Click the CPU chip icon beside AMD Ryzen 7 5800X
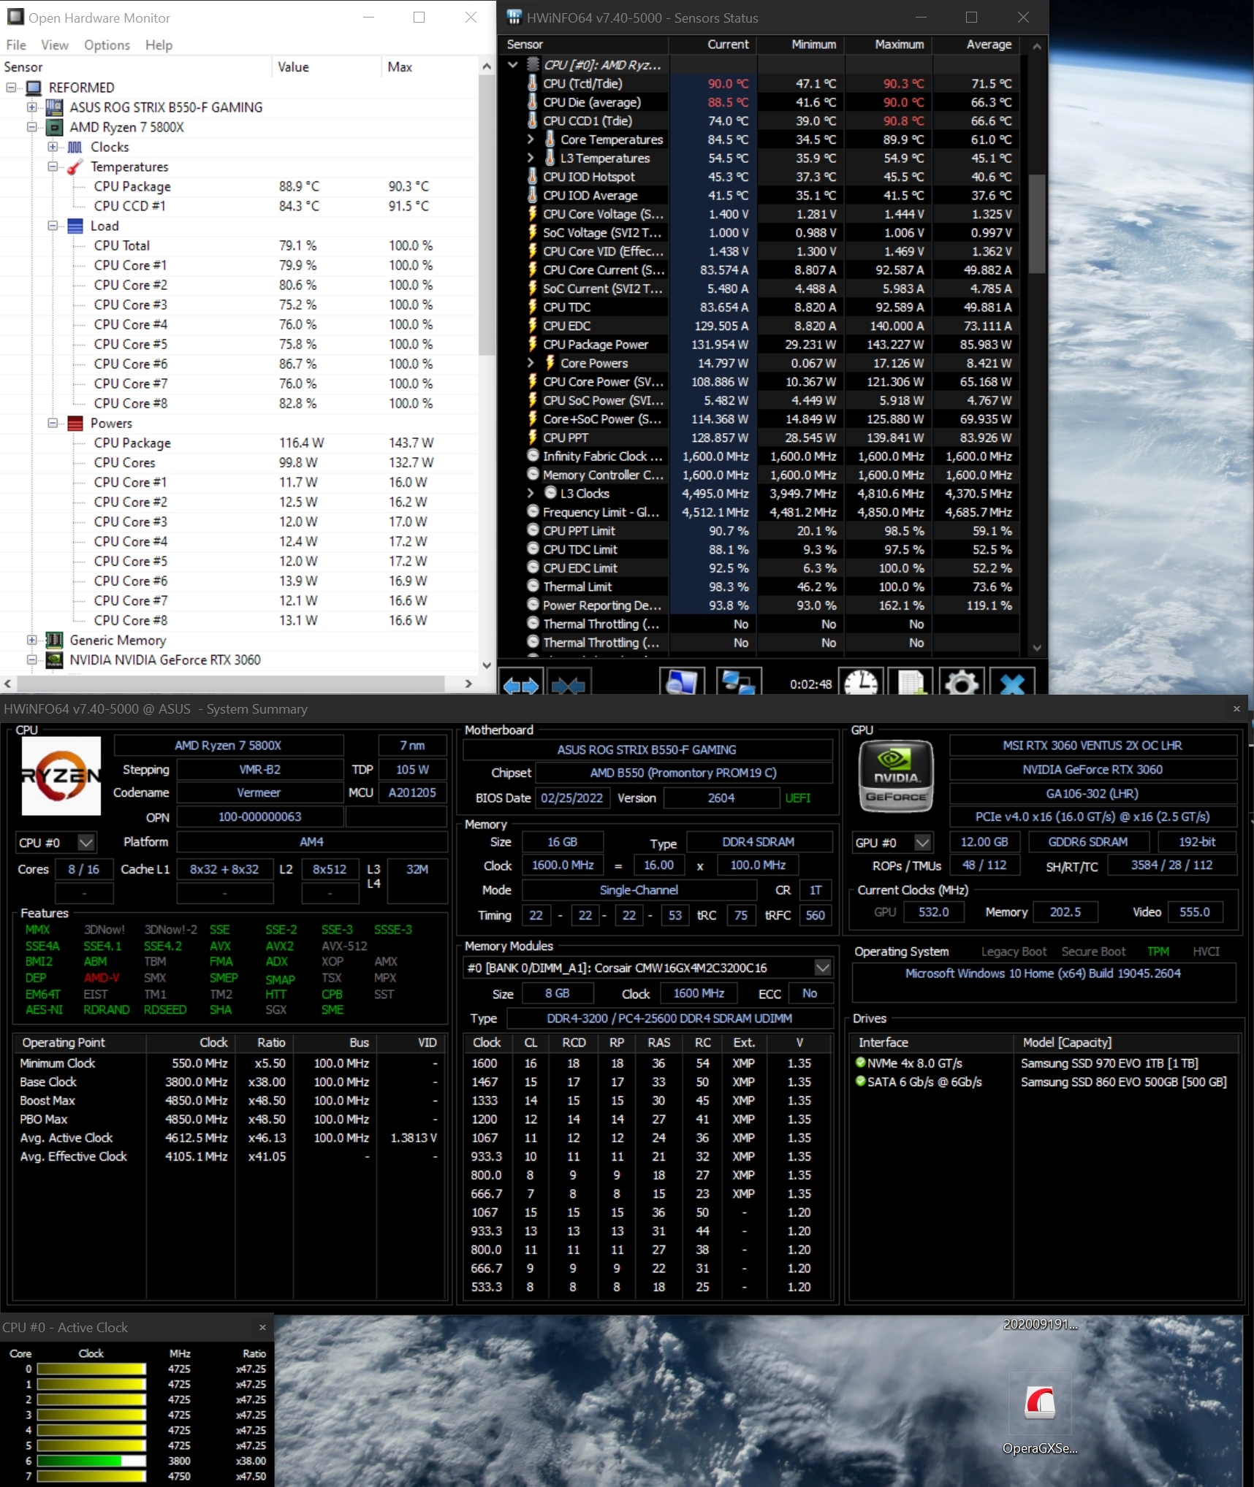Screen dimensions: 1254x1487 54,127
